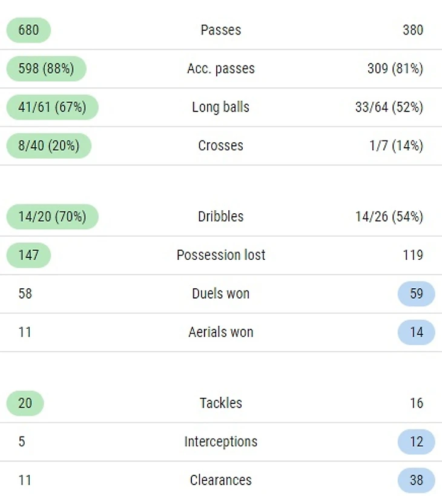Click the Crosses stat label
442x496 pixels.
tap(220, 146)
